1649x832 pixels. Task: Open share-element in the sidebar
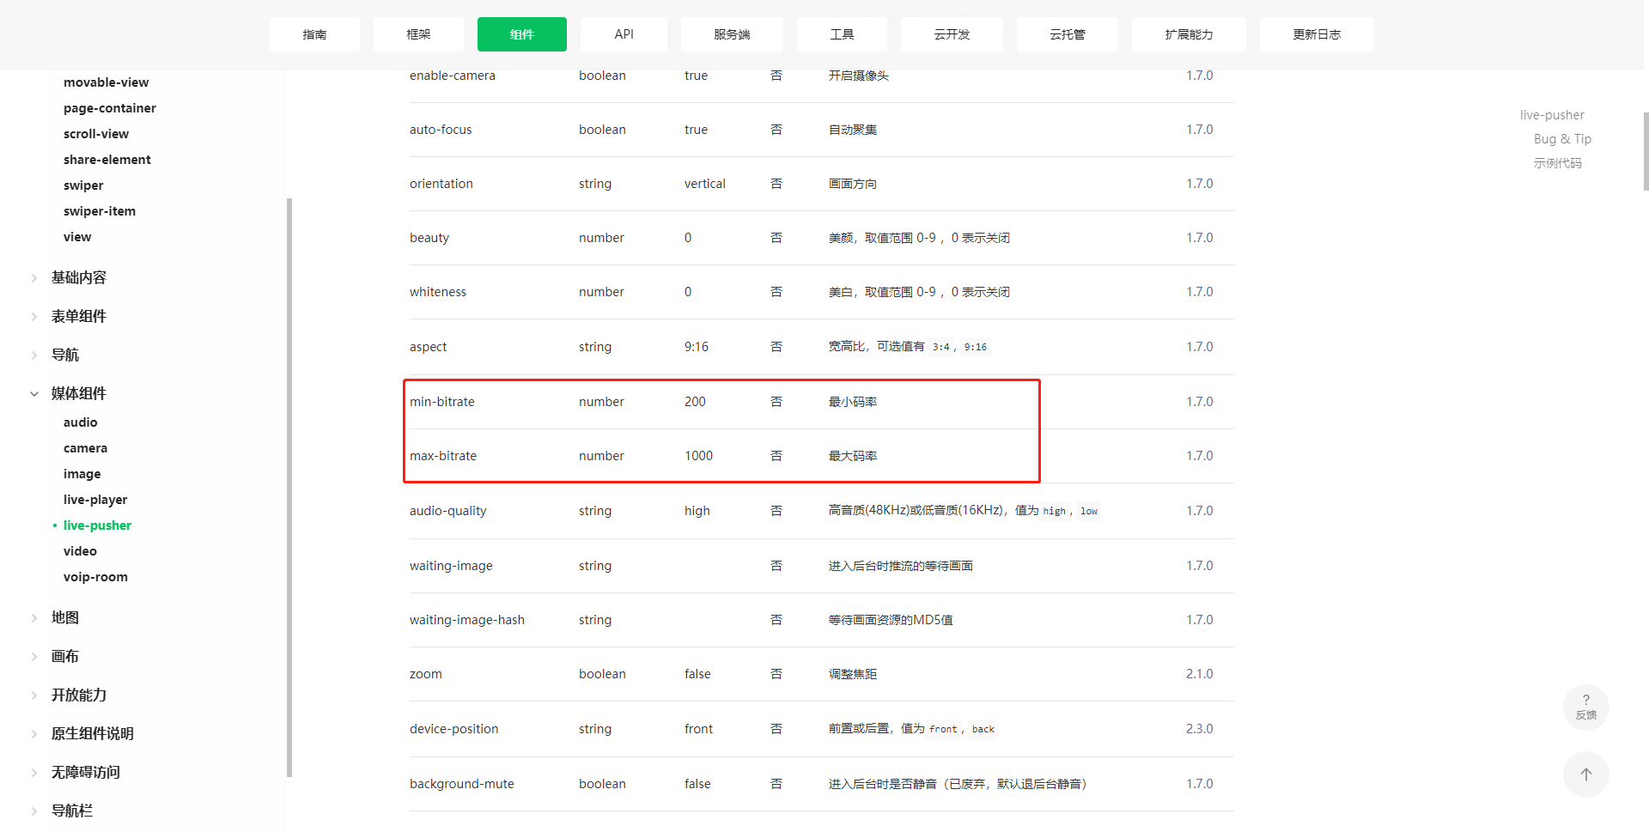(107, 160)
